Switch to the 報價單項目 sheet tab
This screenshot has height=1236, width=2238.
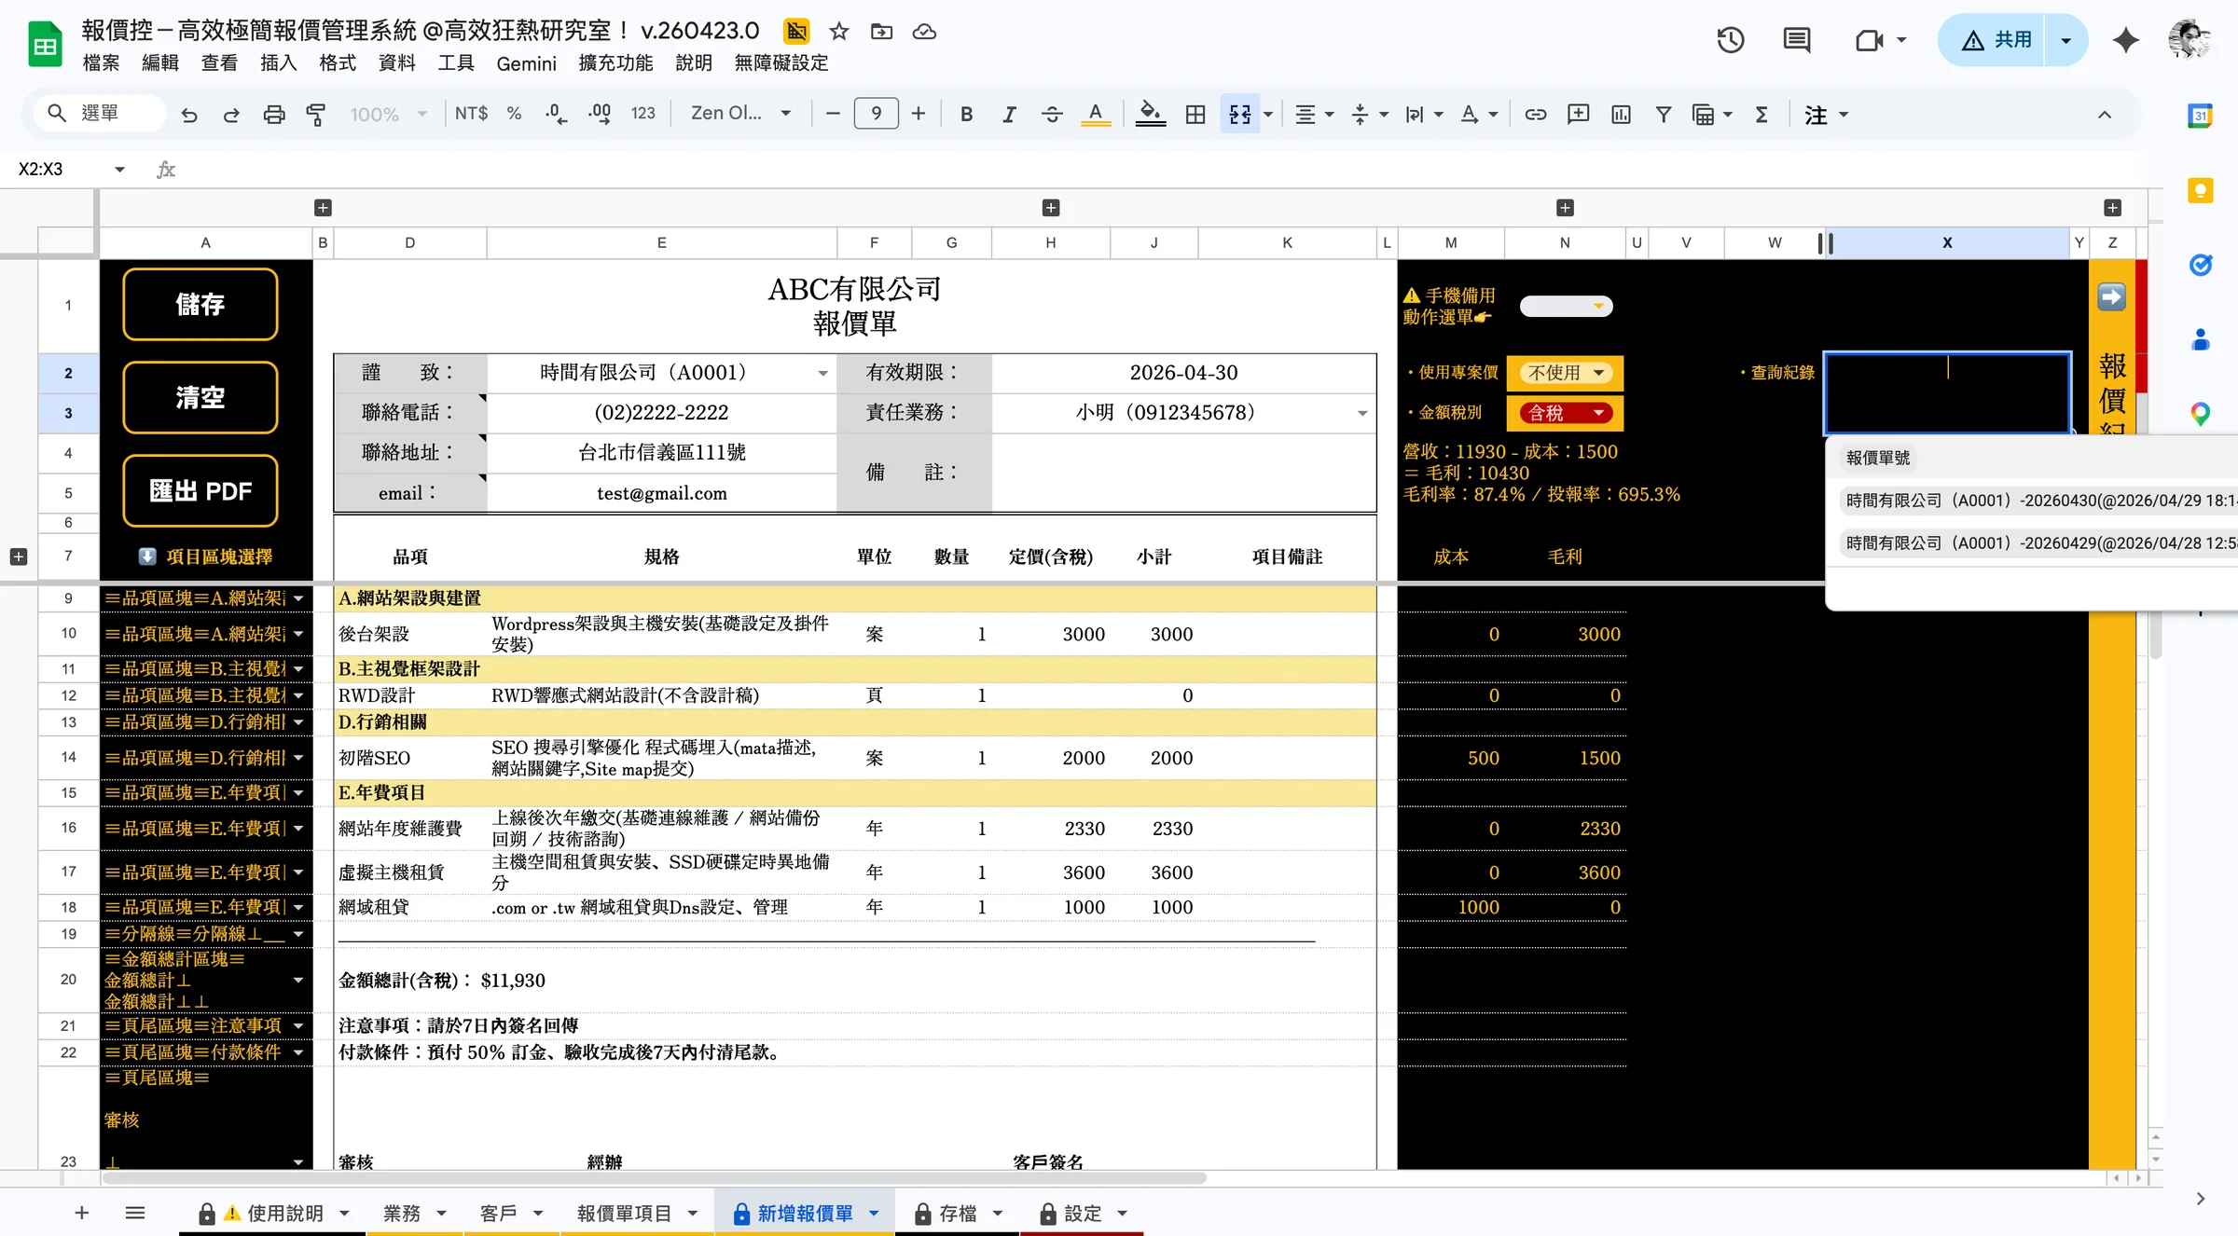[625, 1214]
